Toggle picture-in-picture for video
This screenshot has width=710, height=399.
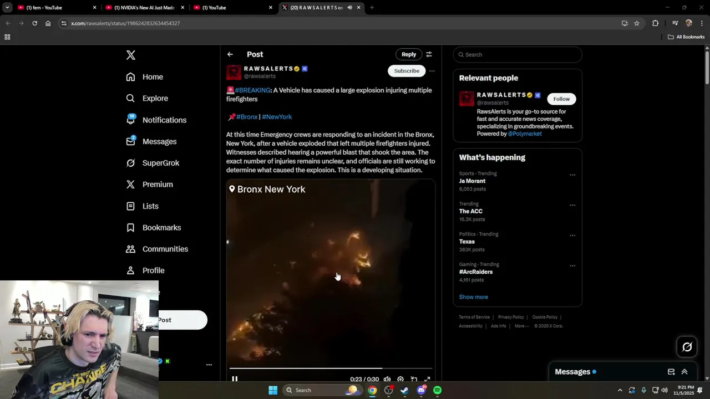click(414, 379)
